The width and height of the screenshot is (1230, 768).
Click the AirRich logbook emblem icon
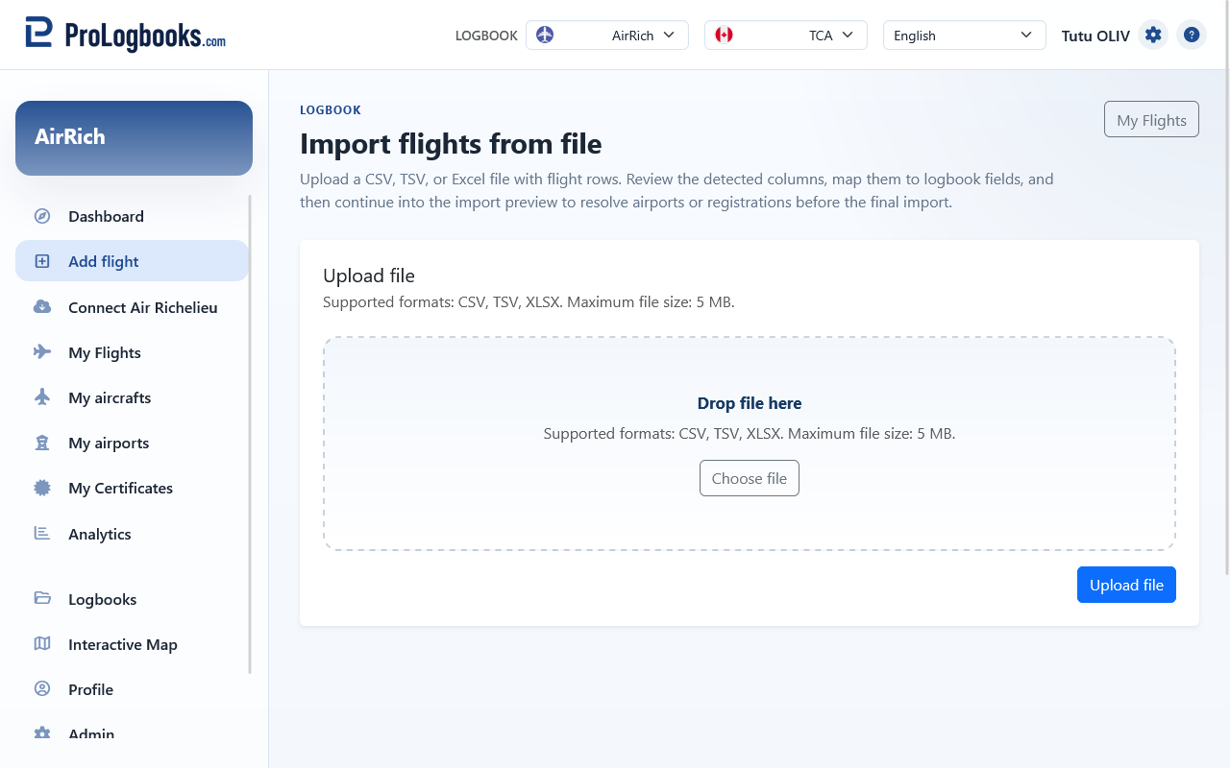pyautogui.click(x=545, y=36)
